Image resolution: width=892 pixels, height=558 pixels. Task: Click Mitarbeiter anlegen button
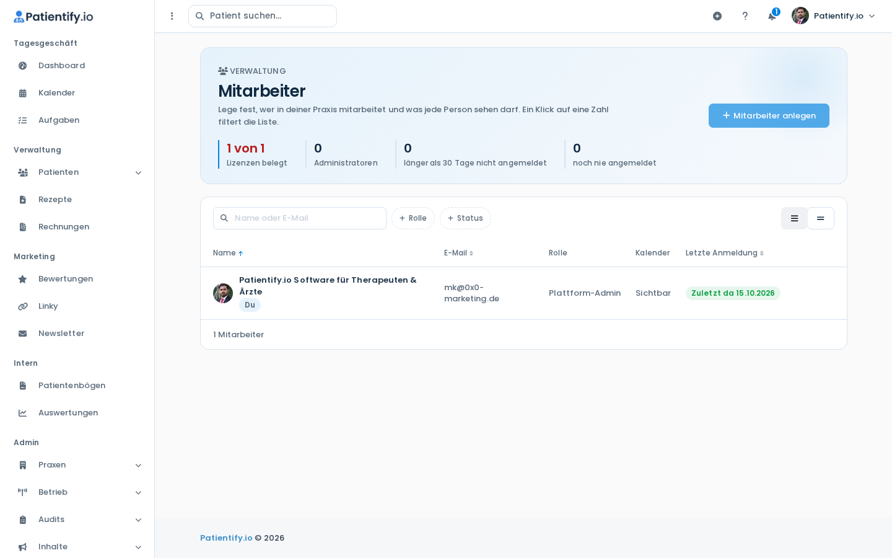point(769,116)
